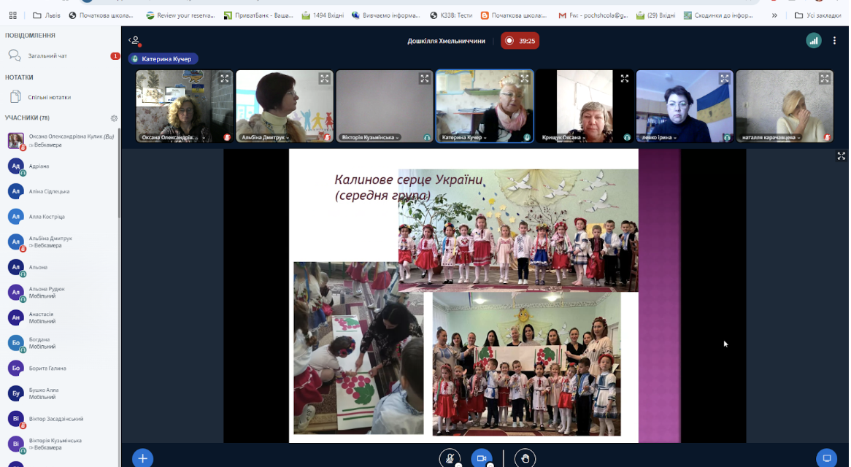This screenshot has height=467, width=851.
Task: Toggle the recording indicator 39:25
Action: click(520, 41)
